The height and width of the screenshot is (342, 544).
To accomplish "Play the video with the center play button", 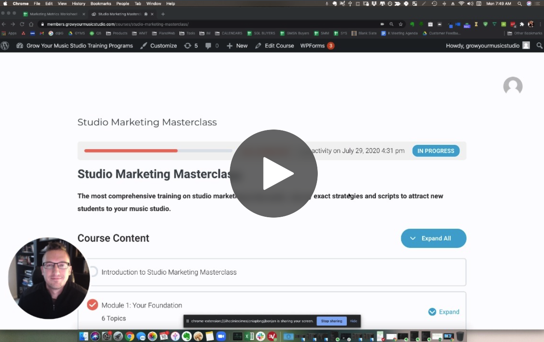I will point(274,174).
